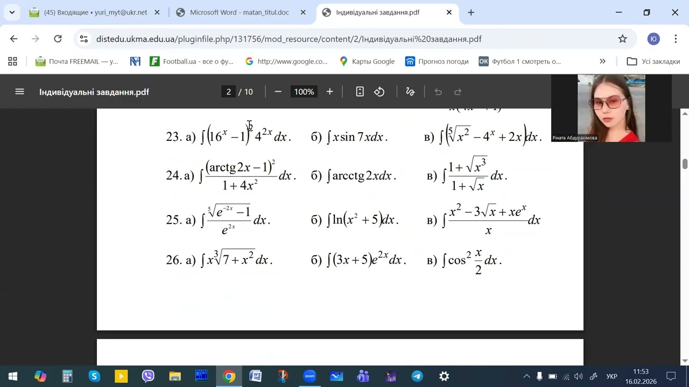Open the Chrome profile avatar
This screenshot has height=387, width=689.
pos(653,39)
